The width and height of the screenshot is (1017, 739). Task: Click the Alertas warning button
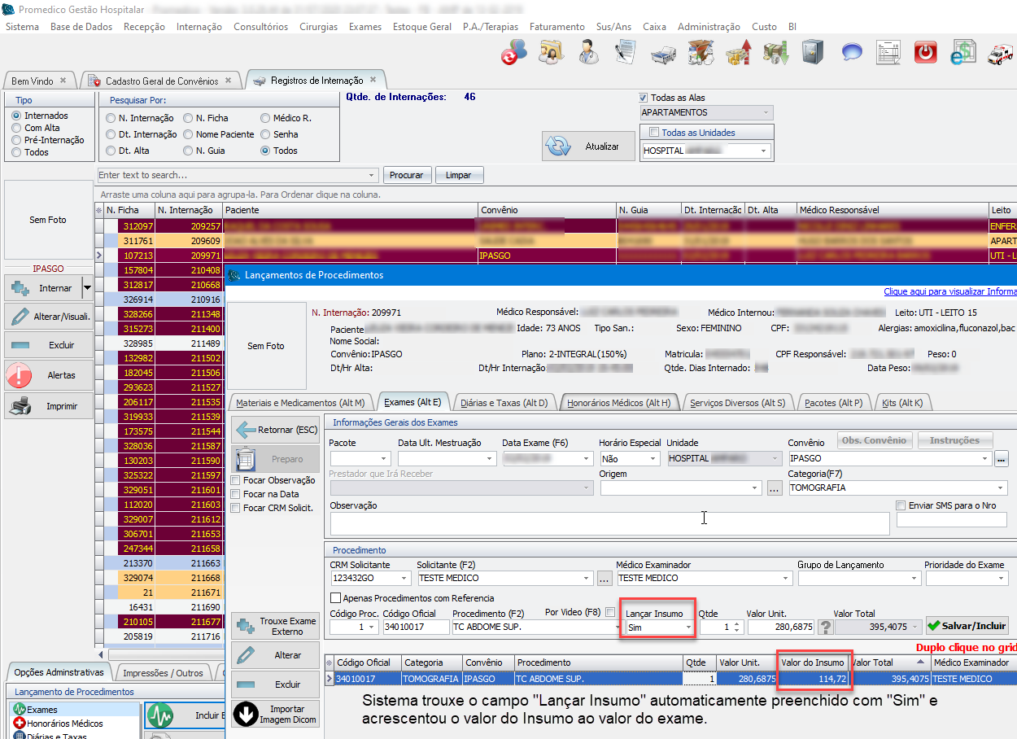pyautogui.click(x=48, y=375)
